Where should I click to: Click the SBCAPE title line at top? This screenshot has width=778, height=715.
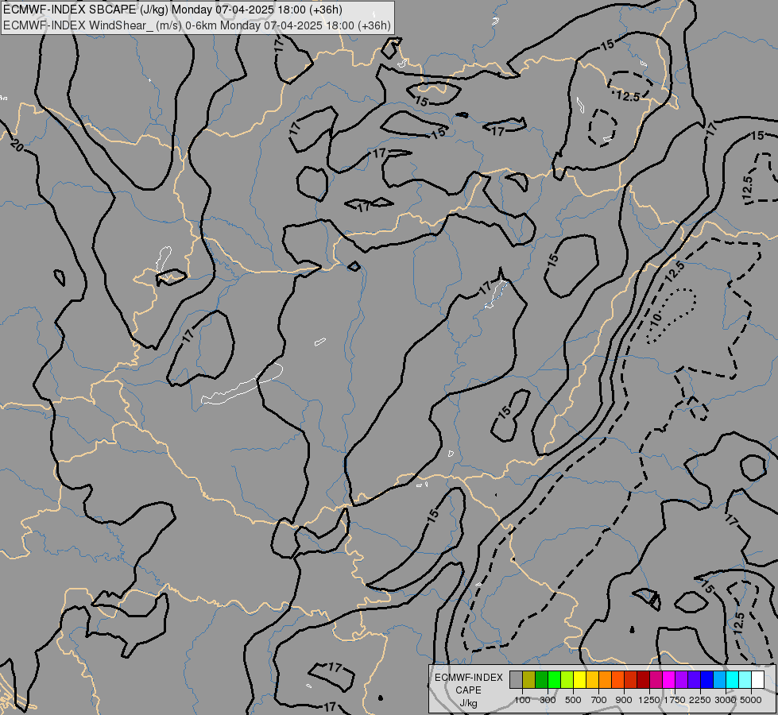click(172, 10)
